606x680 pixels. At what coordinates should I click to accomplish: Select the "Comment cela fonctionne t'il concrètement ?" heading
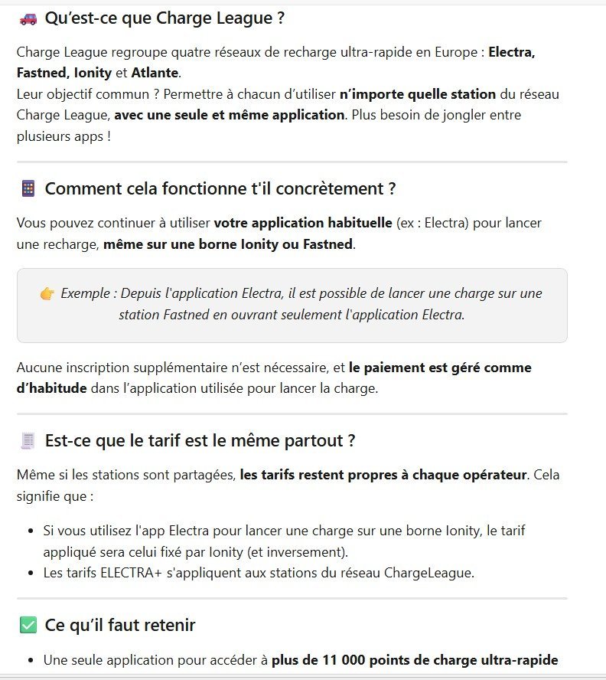[x=220, y=188]
